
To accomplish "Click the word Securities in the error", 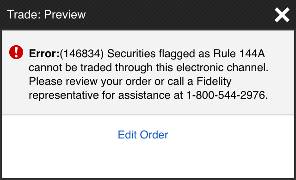I will pyautogui.click(x=131, y=54).
